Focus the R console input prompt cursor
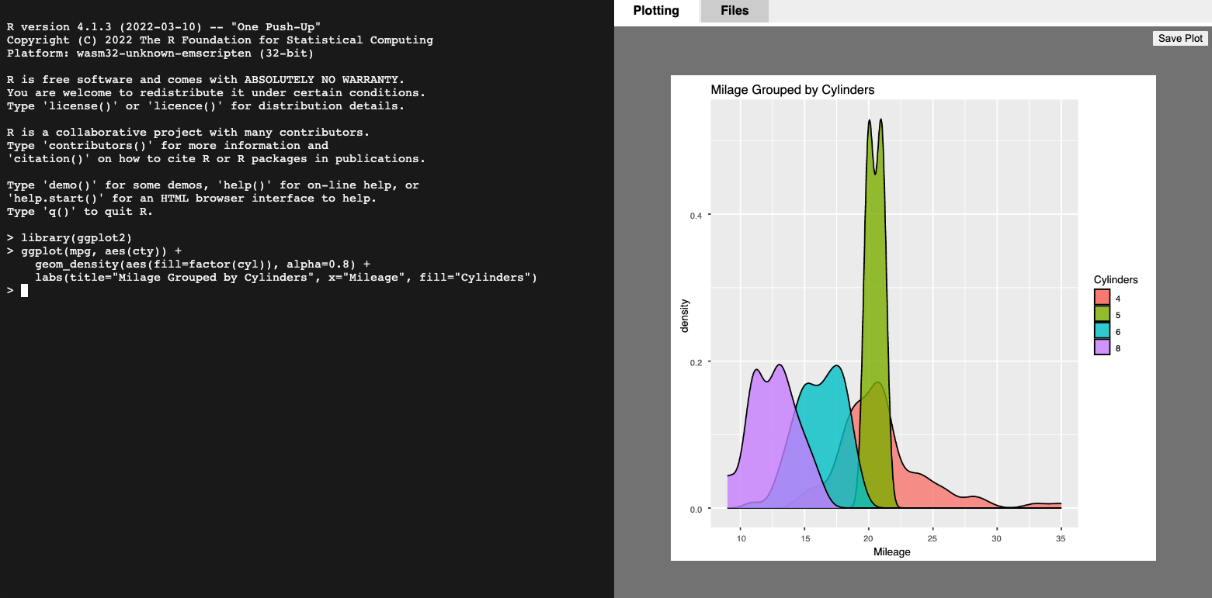The height and width of the screenshot is (598, 1212). pos(25,291)
